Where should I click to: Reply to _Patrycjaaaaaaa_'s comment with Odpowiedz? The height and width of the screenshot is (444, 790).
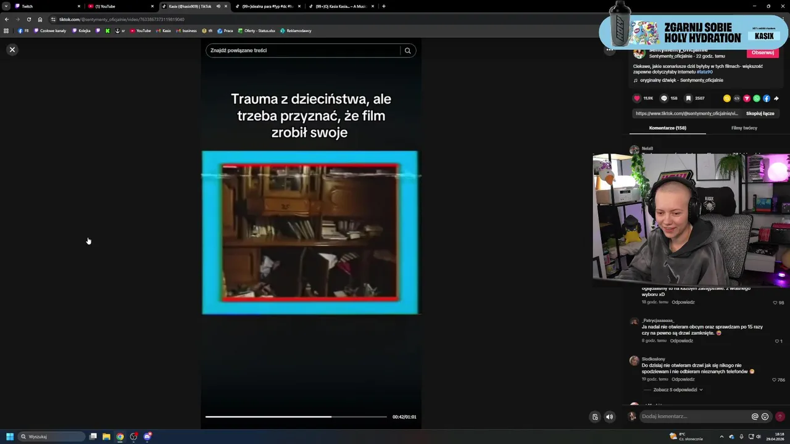(681, 341)
